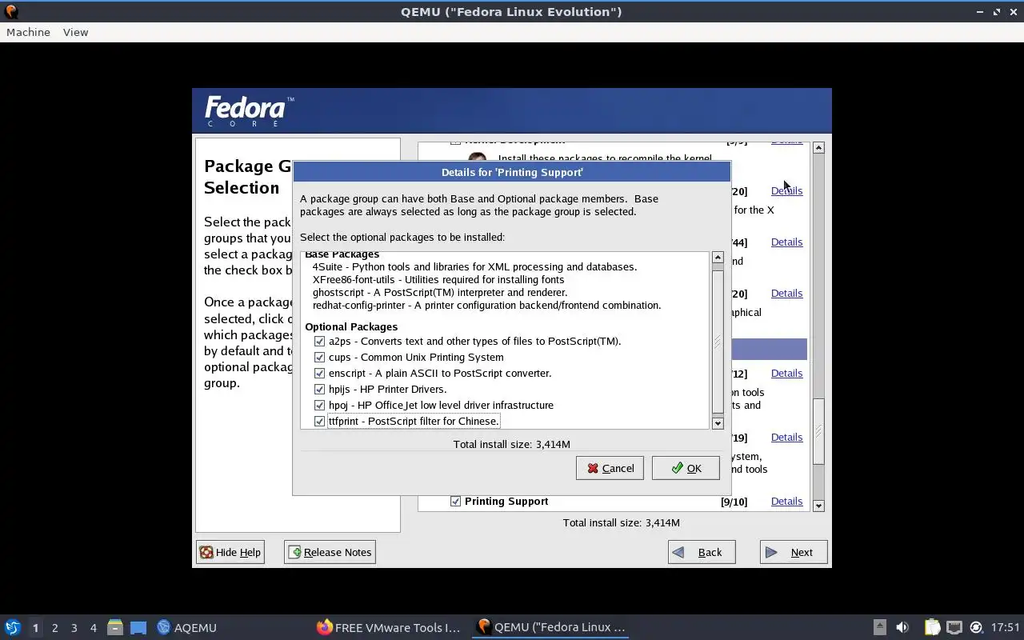Click the Optional Packages heading
The image size is (1024, 640).
351,326
